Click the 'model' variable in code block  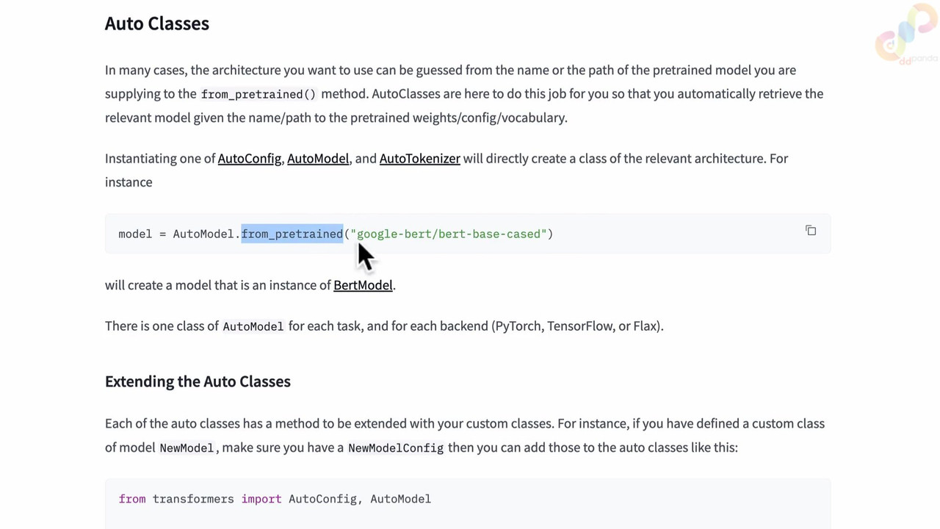pyautogui.click(x=135, y=234)
